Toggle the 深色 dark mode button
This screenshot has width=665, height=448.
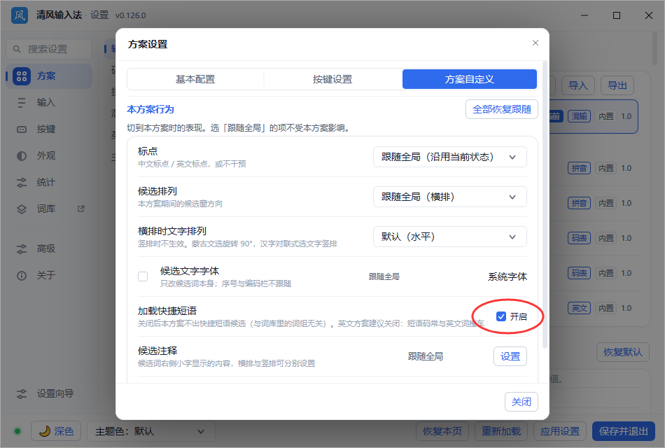(57, 431)
